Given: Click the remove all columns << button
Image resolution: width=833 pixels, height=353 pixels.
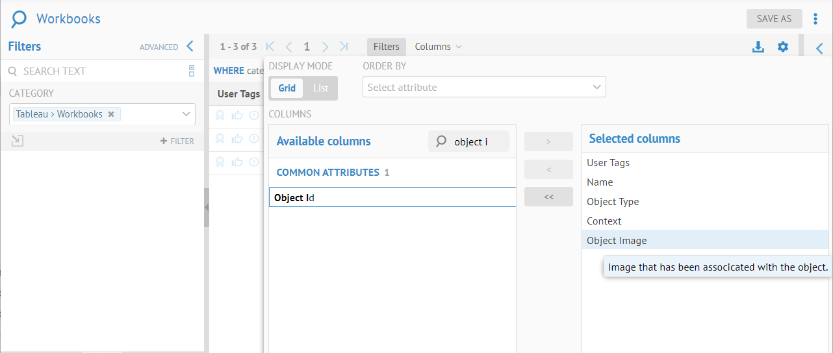Looking at the screenshot, I should pyautogui.click(x=548, y=197).
